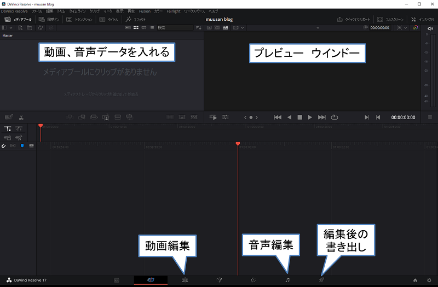Switch to the Deliver page
The width and height of the screenshot is (438, 287).
[x=321, y=280]
